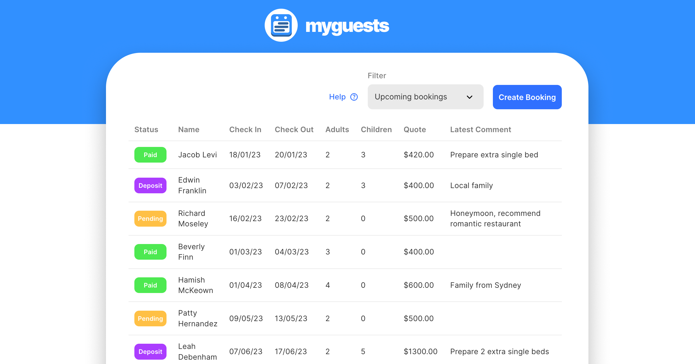Open the Jacob Levi booking row
Image resolution: width=695 pixels, height=364 pixels.
pos(197,155)
